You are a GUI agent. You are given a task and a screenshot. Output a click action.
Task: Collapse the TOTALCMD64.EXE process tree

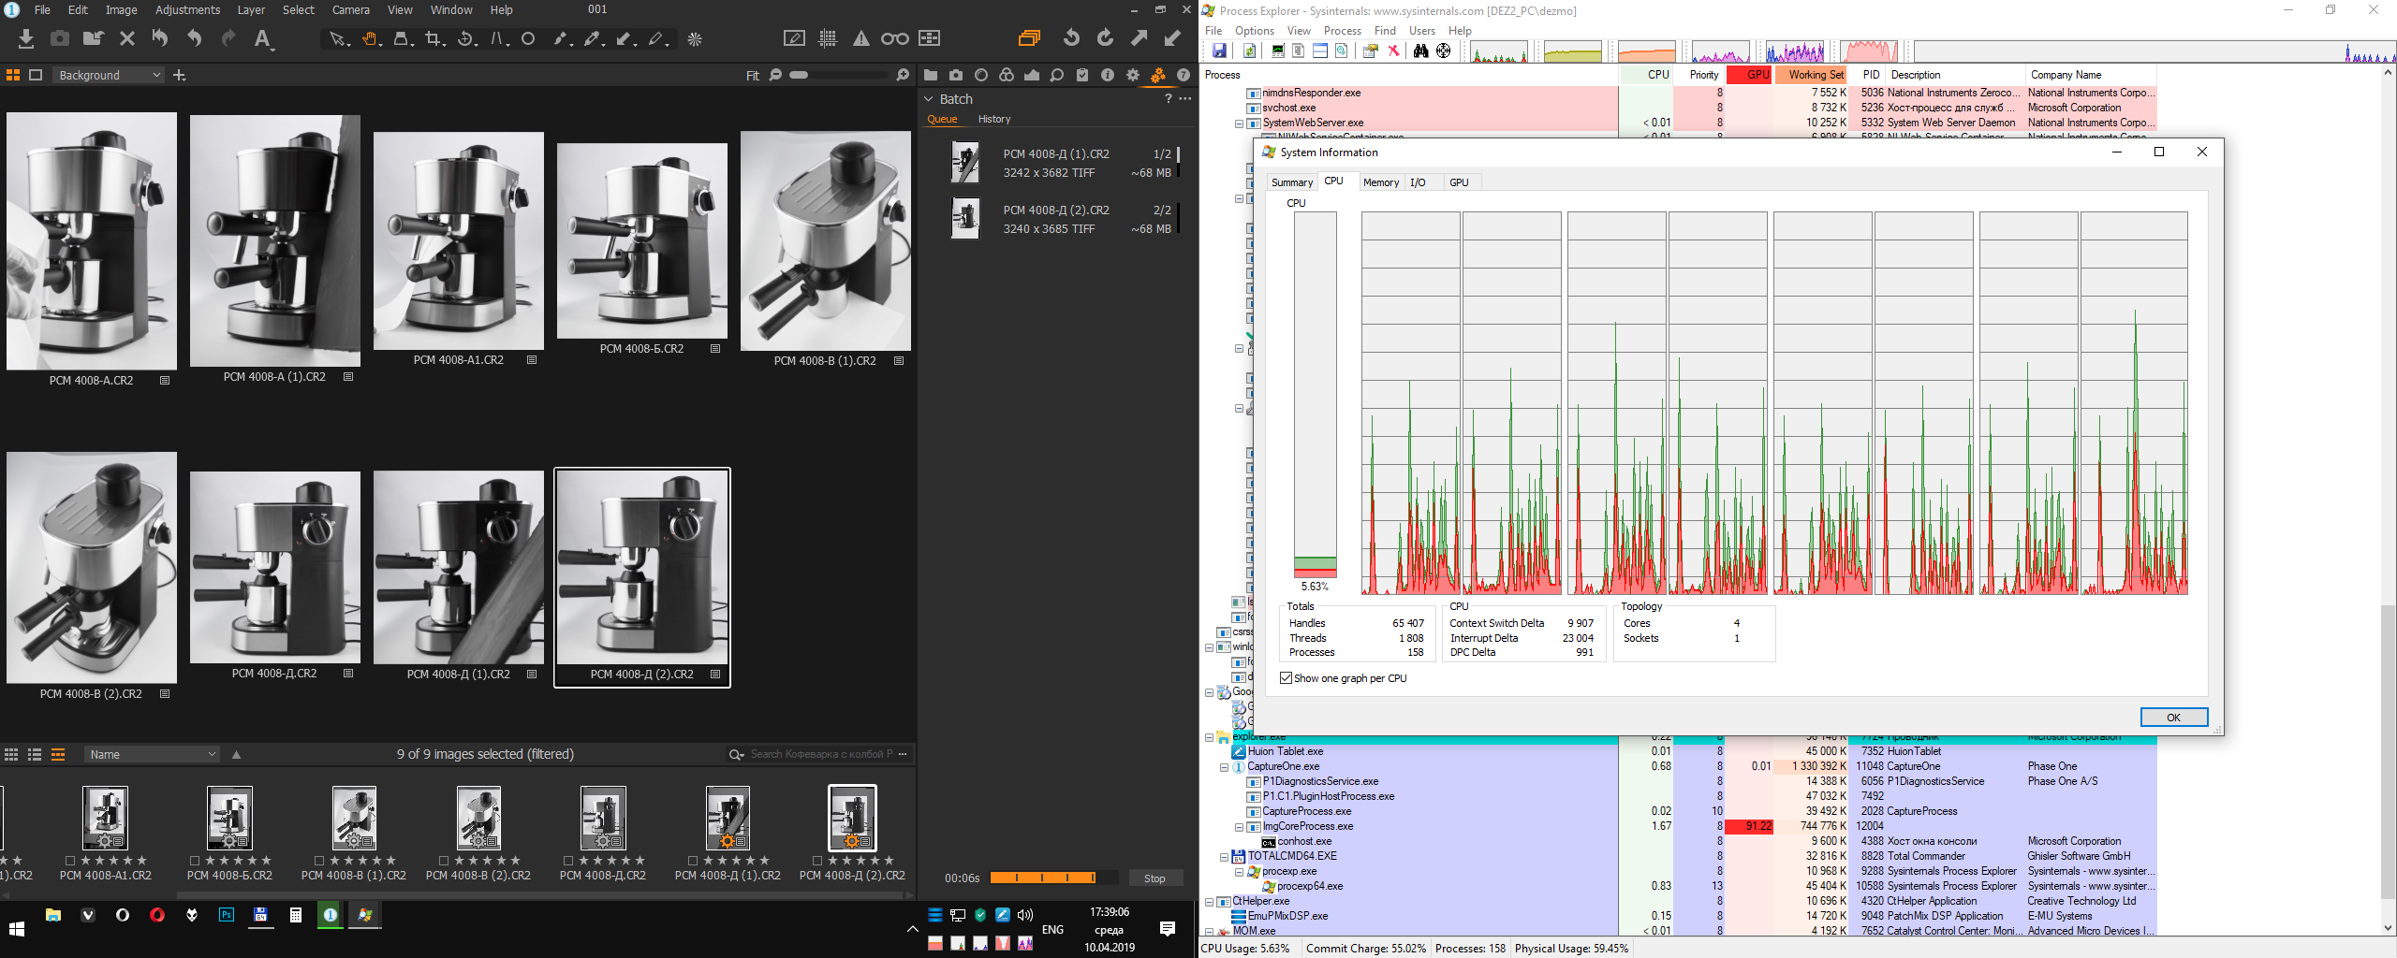(x=1224, y=857)
